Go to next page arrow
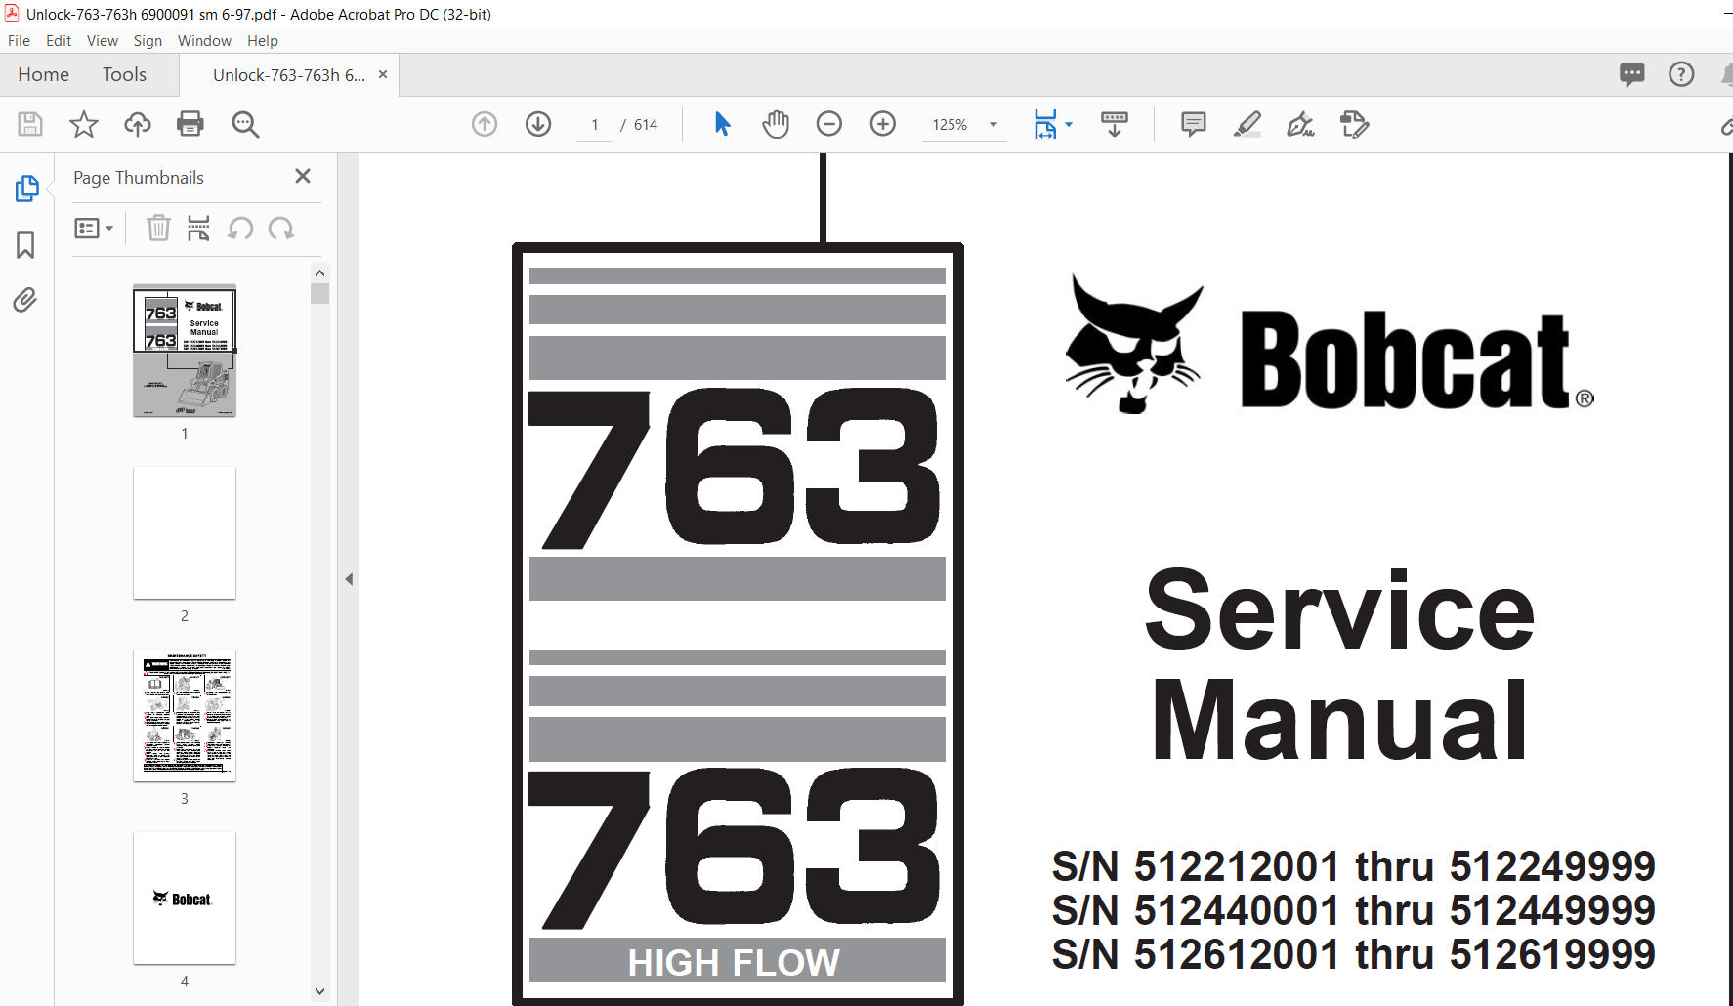 point(538,124)
